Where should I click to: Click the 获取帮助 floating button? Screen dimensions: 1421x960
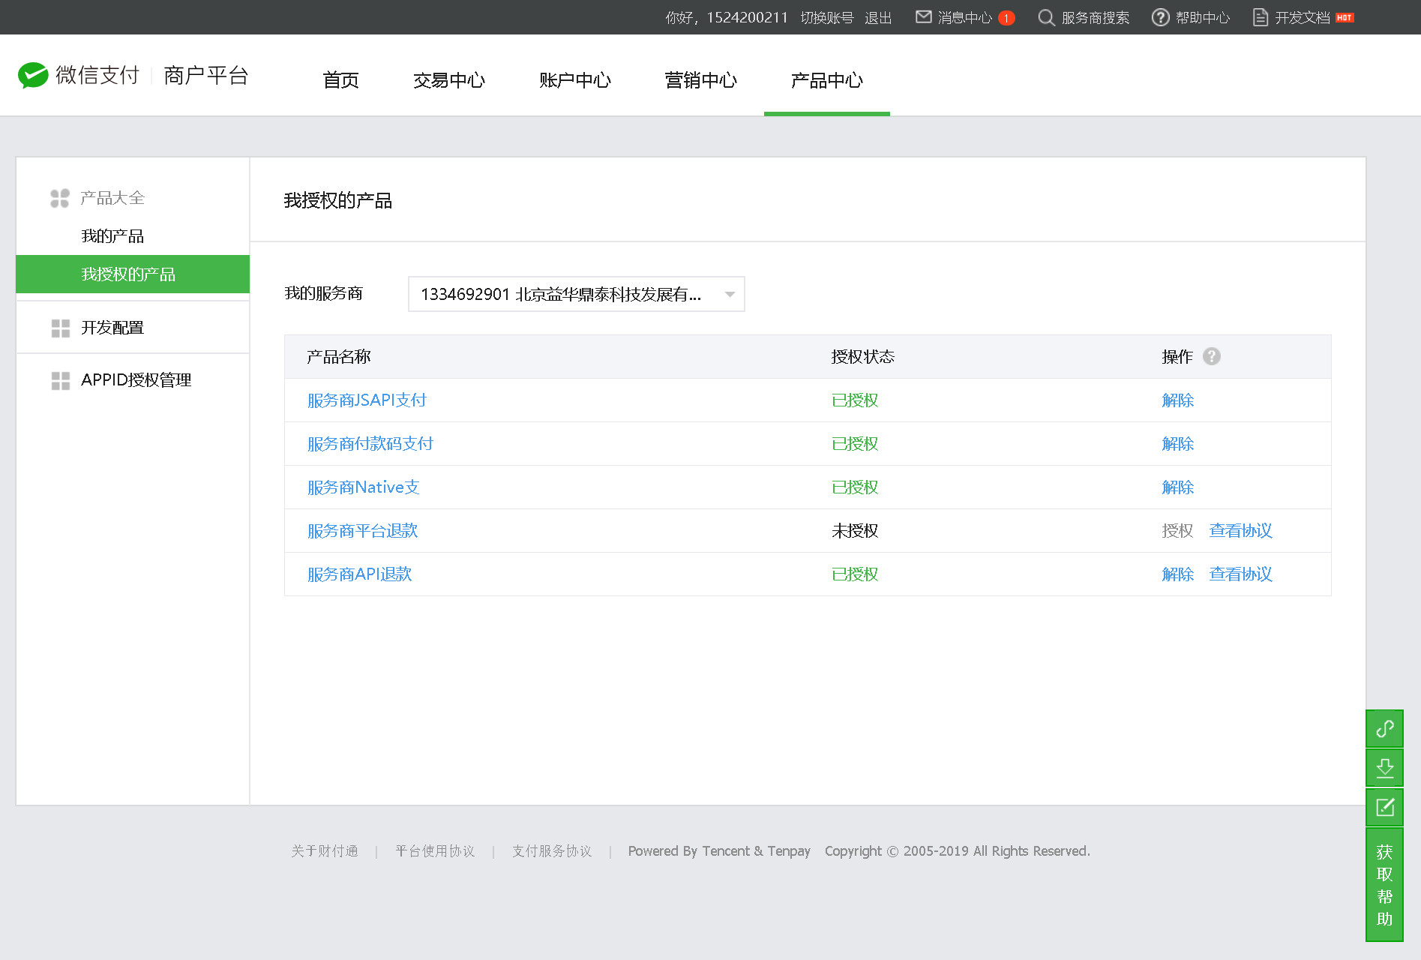tap(1384, 885)
